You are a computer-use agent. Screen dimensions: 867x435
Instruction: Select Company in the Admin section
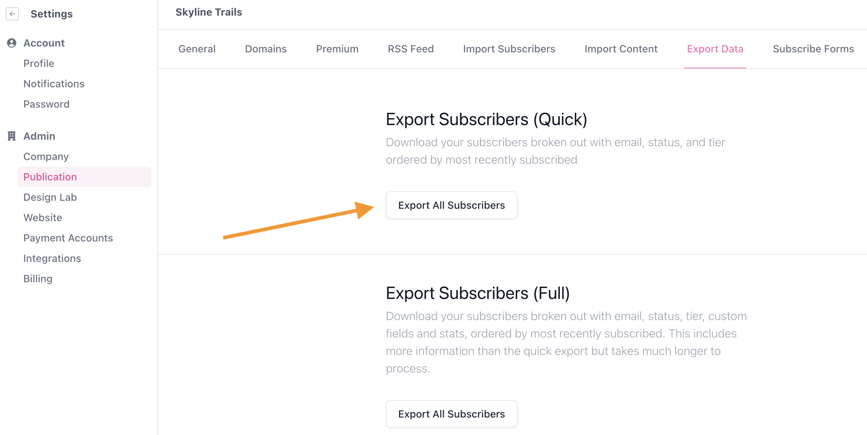[46, 156]
